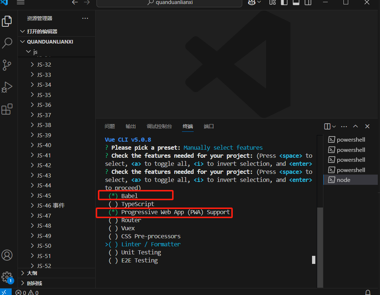The width and height of the screenshot is (380, 295).
Task: Expand the JS-32 folder
Action: click(57, 64)
